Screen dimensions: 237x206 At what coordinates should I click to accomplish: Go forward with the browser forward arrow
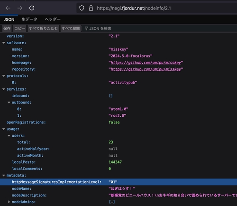[20, 8]
